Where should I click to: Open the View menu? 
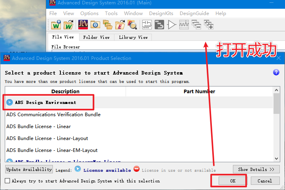click(x=68, y=13)
